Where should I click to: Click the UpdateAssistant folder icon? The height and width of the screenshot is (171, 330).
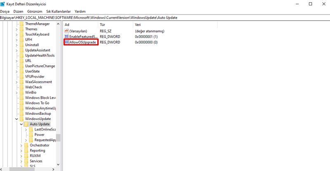[21, 50]
